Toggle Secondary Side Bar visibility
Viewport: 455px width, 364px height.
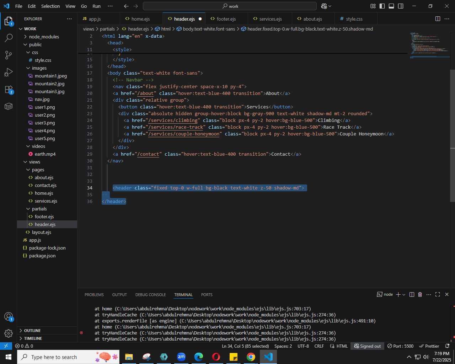pyautogui.click(x=401, y=6)
